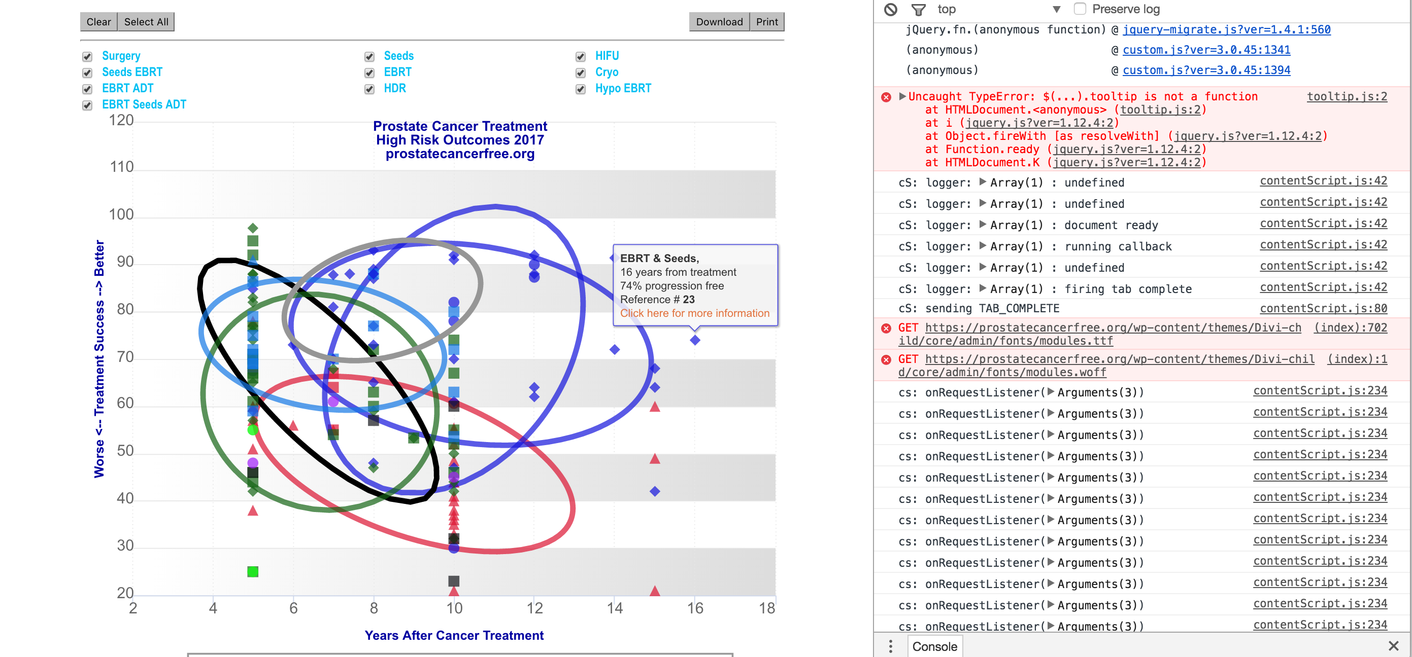
Task: Click 'Click here for more information' link
Action: [694, 313]
